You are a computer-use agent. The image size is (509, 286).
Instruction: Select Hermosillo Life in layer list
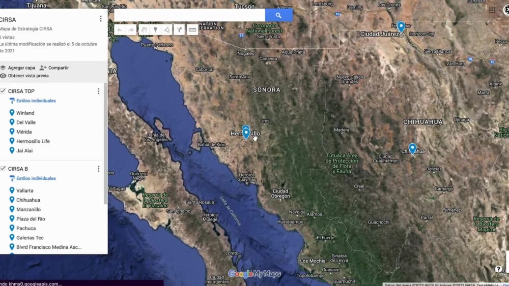33,141
